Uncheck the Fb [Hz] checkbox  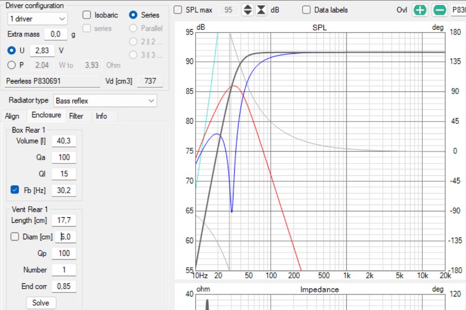(x=15, y=190)
